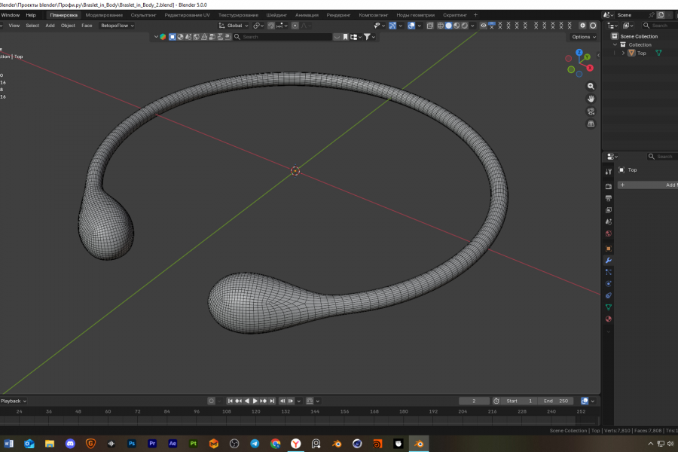The height and width of the screenshot is (452, 678).
Task: Open the RetopoFlow dropdown menu
Action: (117, 26)
